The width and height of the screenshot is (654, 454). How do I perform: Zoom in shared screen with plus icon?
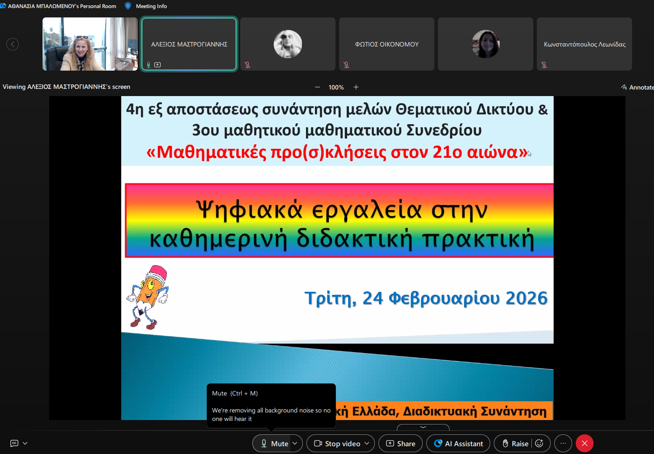(356, 87)
